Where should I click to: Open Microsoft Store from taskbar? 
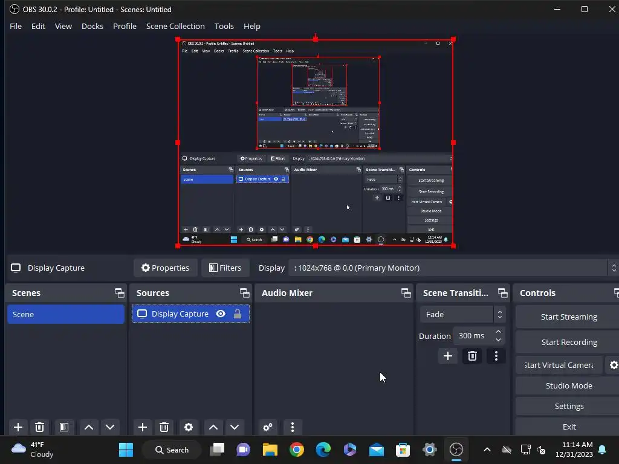coord(403,449)
